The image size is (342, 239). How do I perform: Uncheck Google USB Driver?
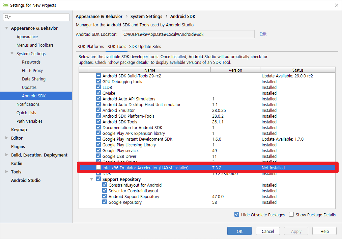(98, 156)
